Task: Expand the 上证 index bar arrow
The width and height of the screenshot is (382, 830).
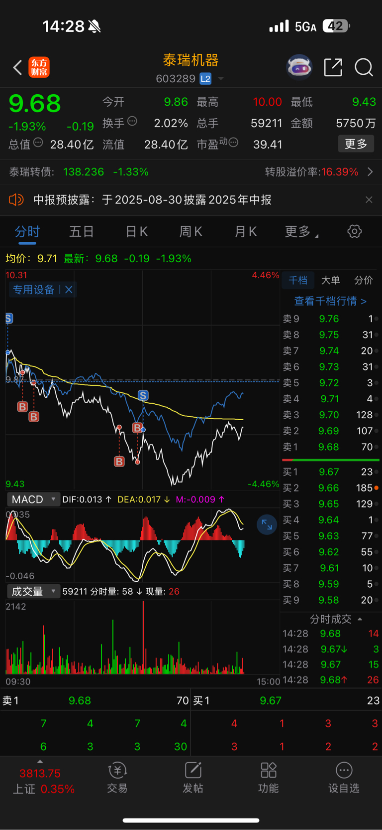Action: [40, 762]
